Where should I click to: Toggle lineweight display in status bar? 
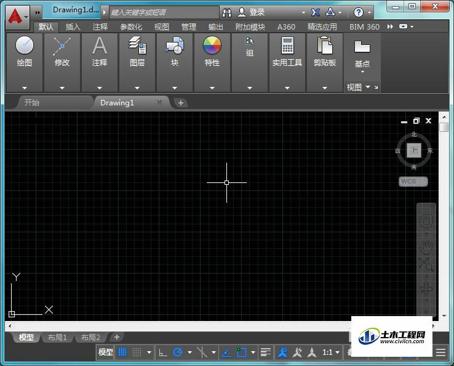(x=266, y=352)
